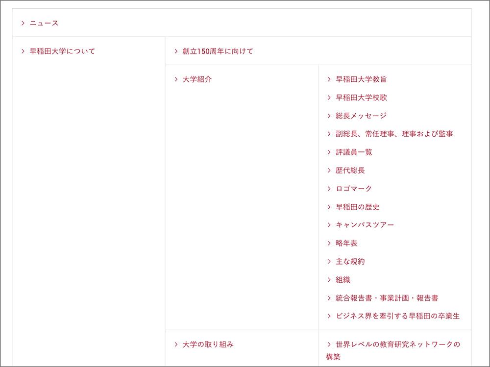The height and width of the screenshot is (367, 490).
Task: Open 総長メッセージ page
Action: [361, 116]
